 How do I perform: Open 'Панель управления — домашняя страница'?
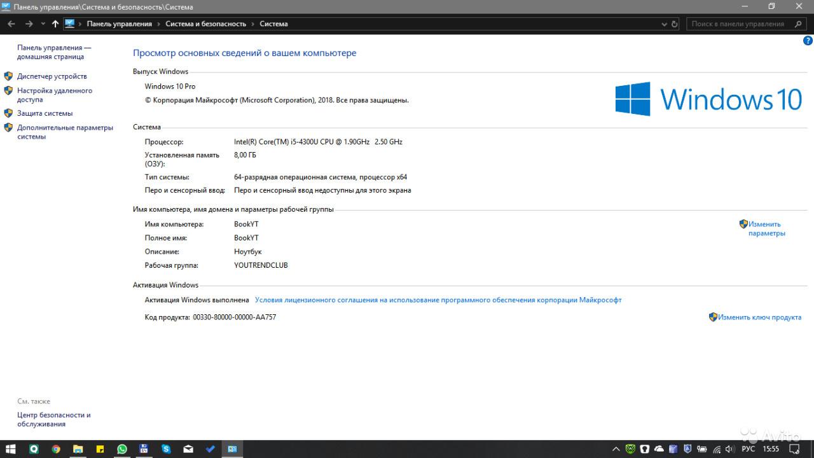click(54, 52)
